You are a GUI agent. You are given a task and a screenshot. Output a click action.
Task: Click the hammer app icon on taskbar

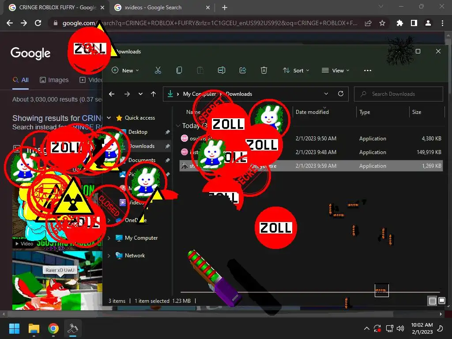pos(73,328)
